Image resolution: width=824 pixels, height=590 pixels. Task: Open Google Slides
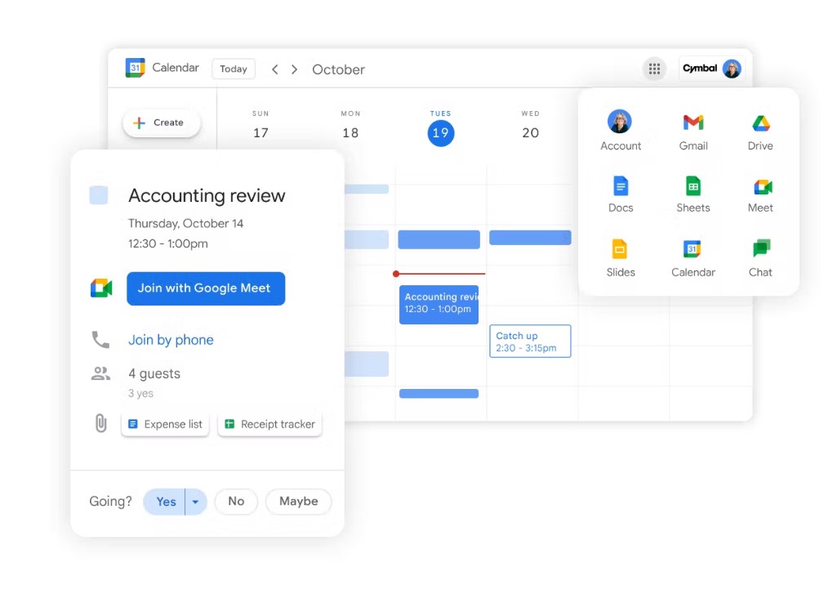pyautogui.click(x=620, y=249)
